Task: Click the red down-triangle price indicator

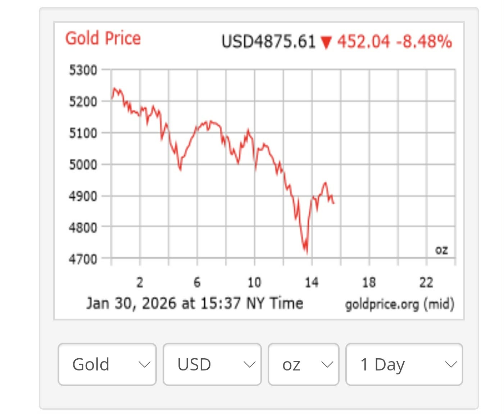Action: click(326, 42)
